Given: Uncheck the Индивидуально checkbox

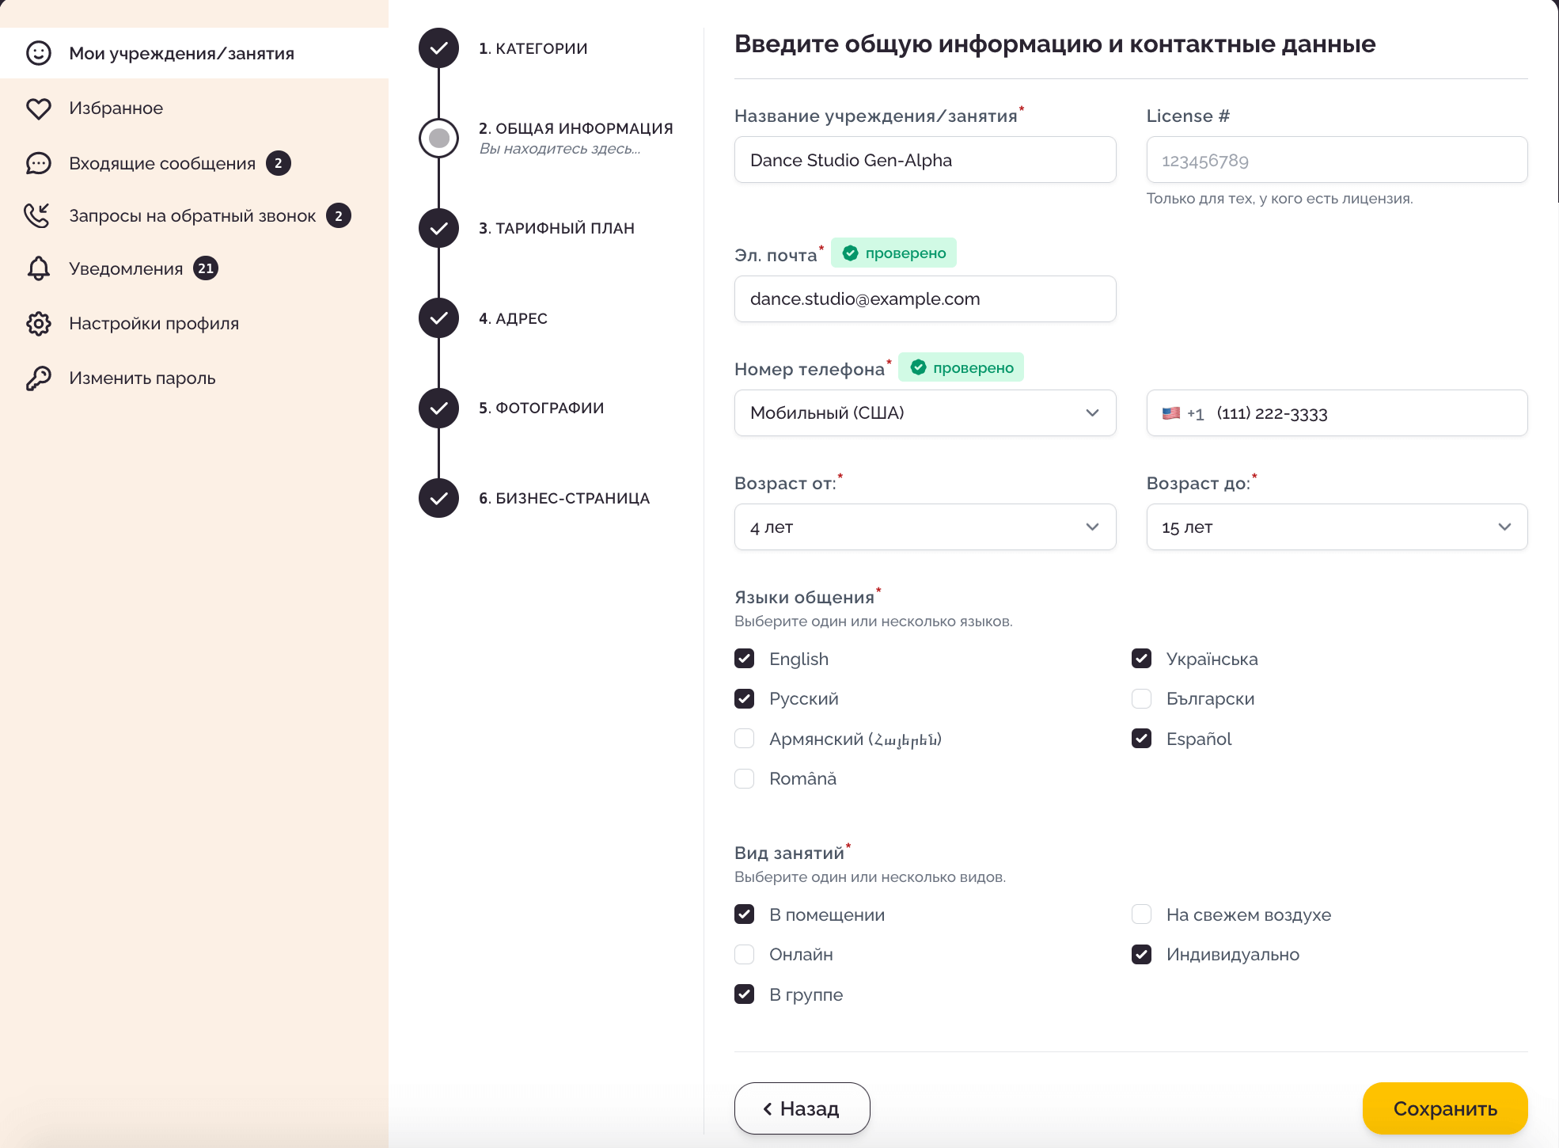Looking at the screenshot, I should pyautogui.click(x=1141, y=954).
